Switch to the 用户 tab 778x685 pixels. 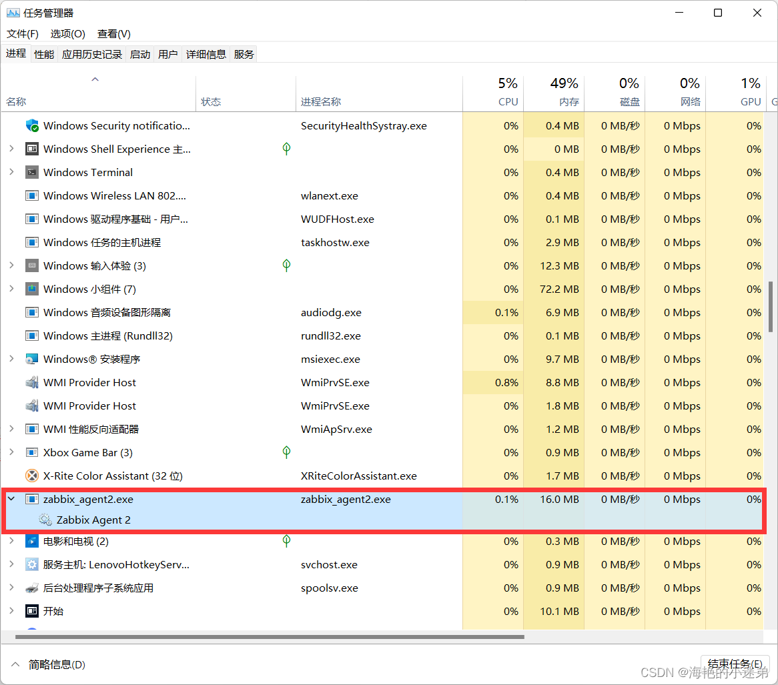pyautogui.click(x=167, y=54)
